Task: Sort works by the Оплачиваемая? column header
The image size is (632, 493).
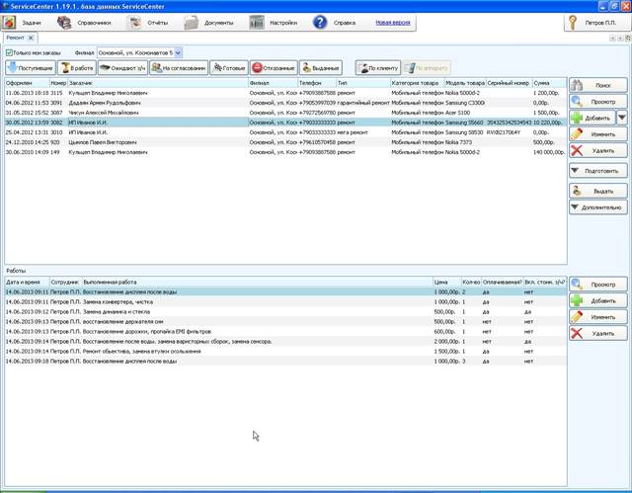Action: click(x=503, y=283)
